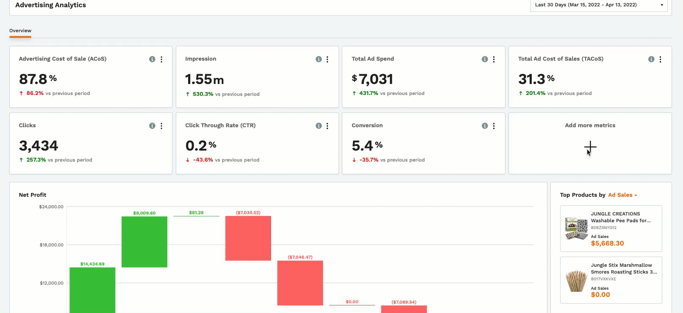
Task: Open info icon on ACoS card
Action: (x=152, y=59)
